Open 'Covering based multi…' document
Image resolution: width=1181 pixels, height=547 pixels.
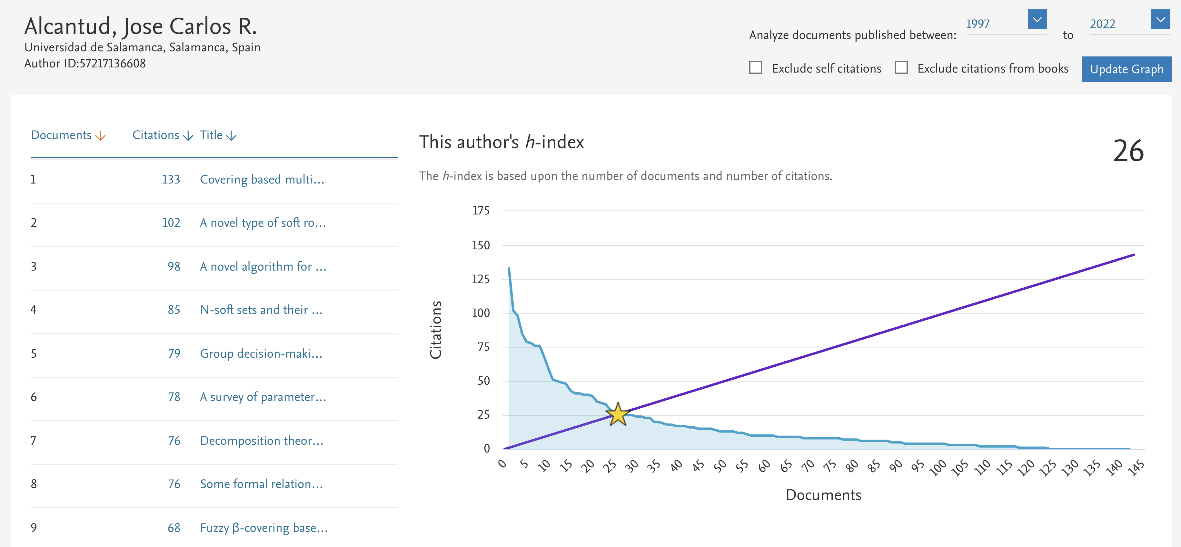(262, 179)
